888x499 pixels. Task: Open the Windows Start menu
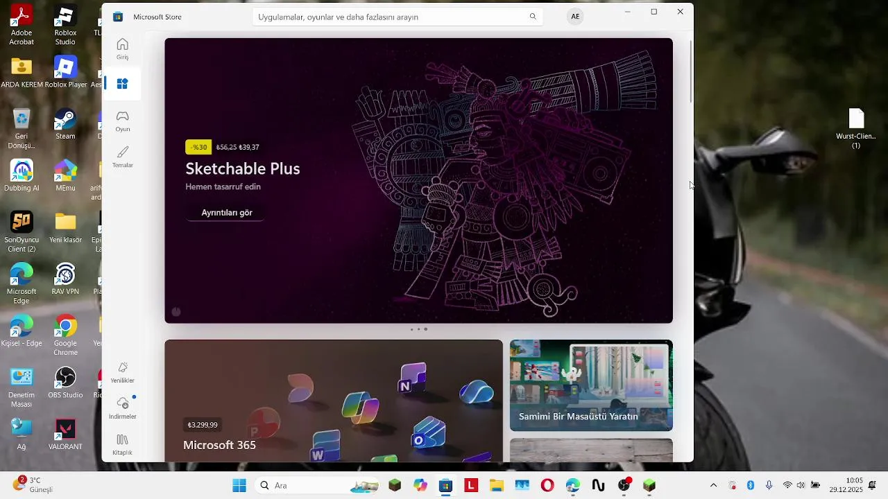point(239,485)
